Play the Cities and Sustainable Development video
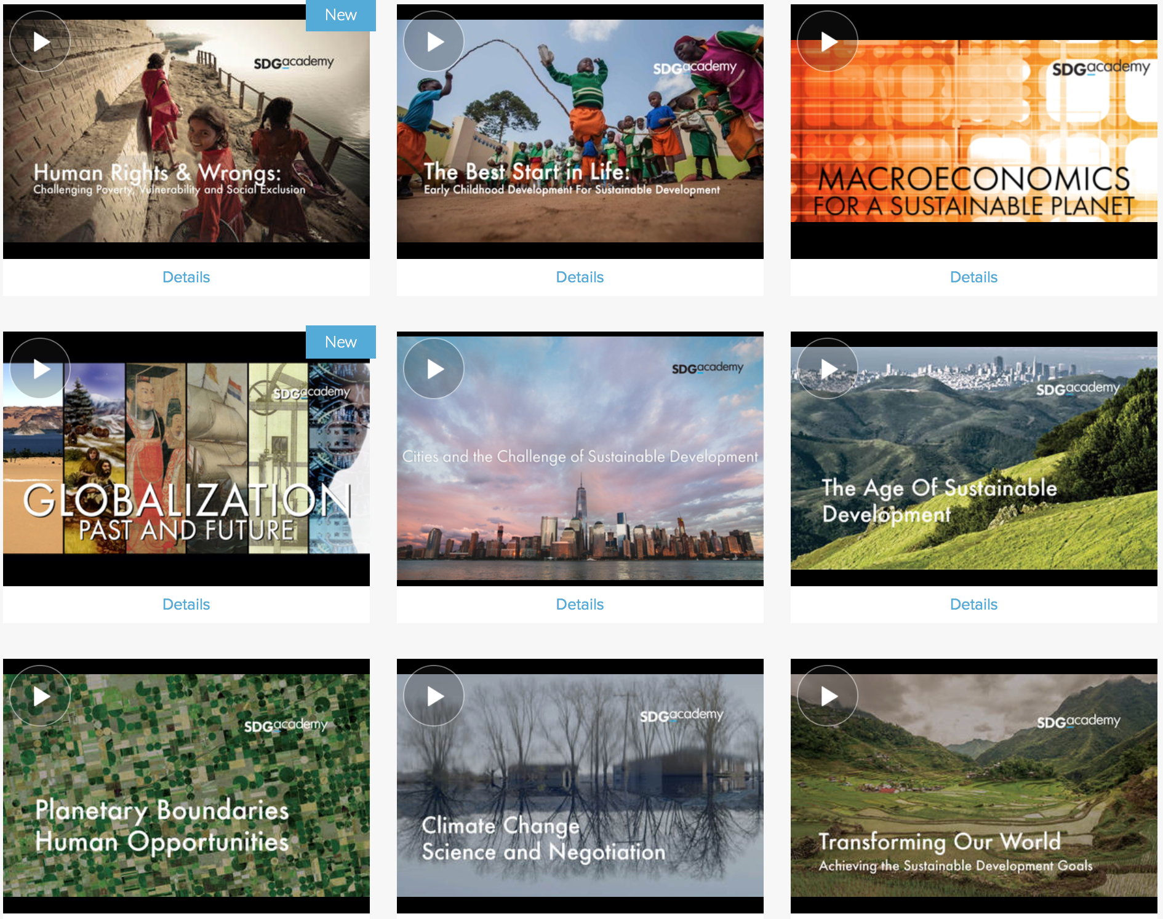This screenshot has height=919, width=1163. 434,369
